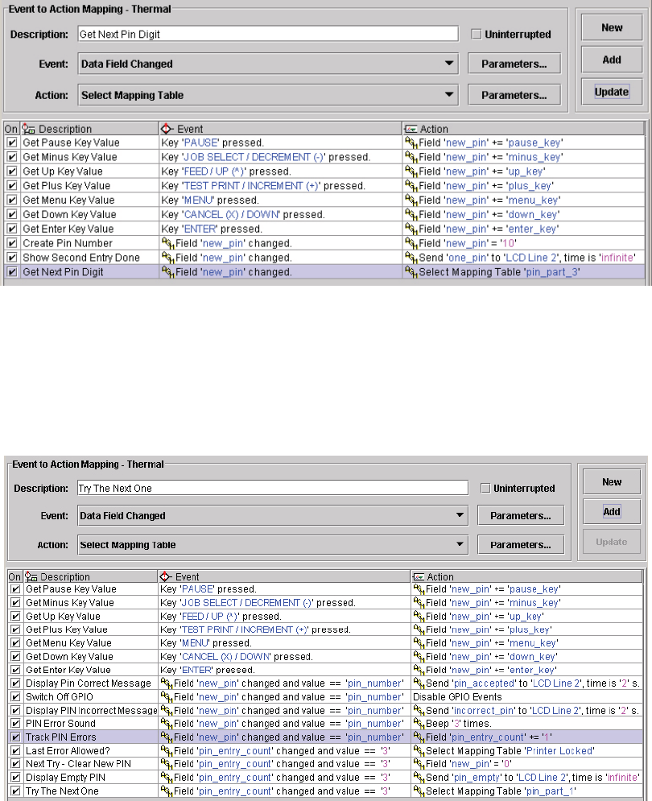Screen dimensions: 652x801
Task: Click event field icon in Track PIN Errors row
Action: [167, 737]
